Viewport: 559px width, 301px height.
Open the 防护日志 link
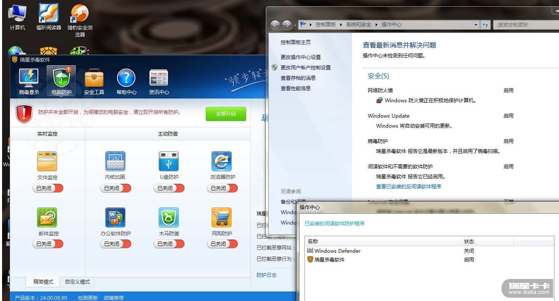(x=267, y=275)
